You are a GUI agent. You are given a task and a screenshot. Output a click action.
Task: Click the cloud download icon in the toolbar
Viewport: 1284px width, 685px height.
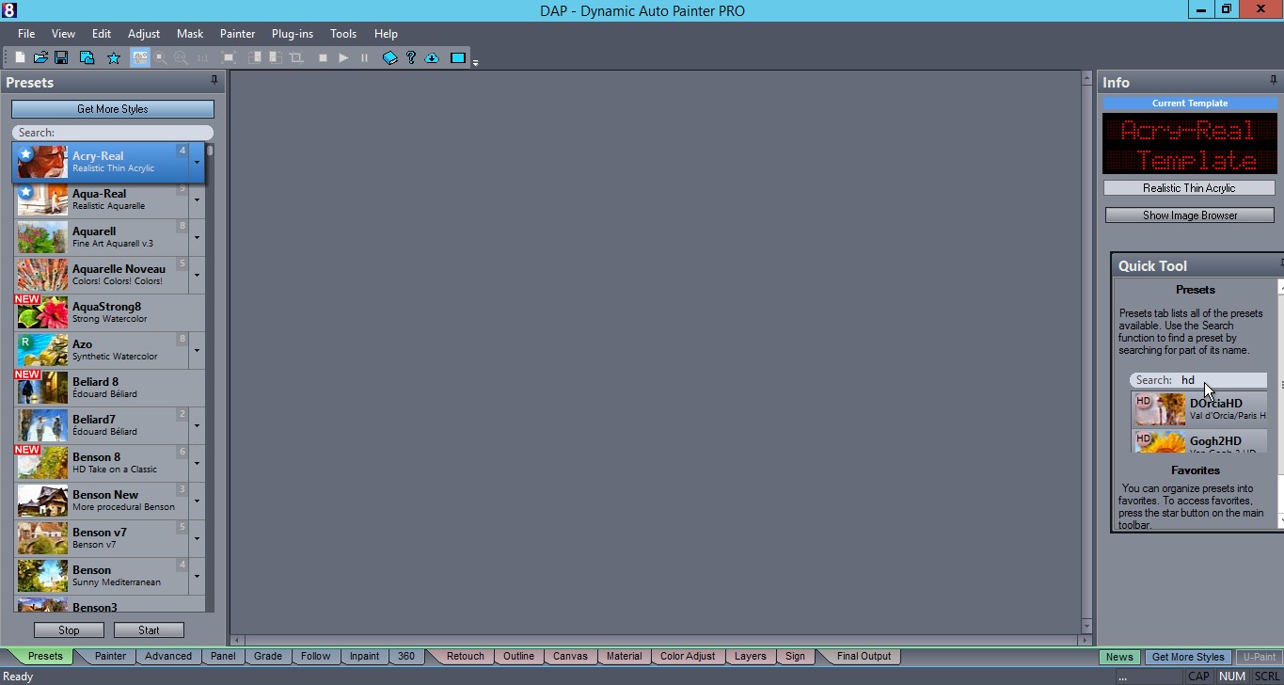[x=432, y=57]
